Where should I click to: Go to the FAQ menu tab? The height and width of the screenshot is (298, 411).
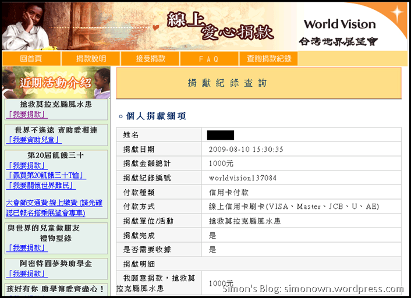[209, 58]
